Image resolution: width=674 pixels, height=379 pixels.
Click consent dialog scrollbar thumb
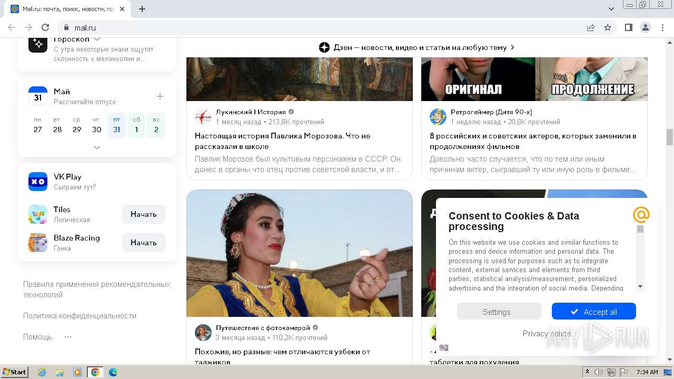coord(640,229)
